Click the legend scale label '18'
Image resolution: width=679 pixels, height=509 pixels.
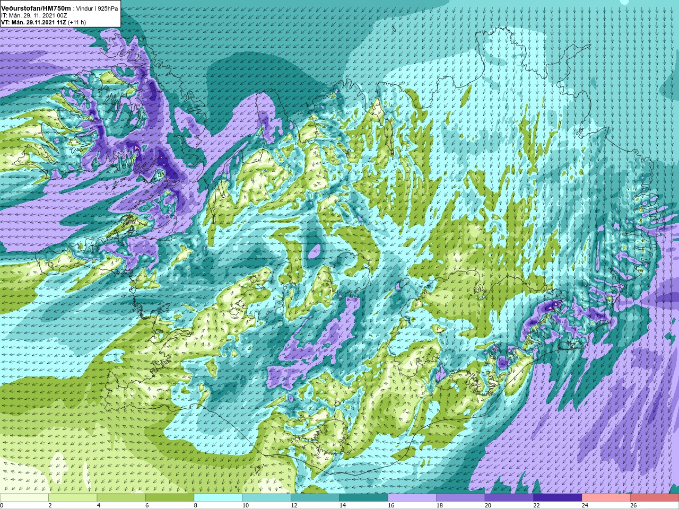440,505
